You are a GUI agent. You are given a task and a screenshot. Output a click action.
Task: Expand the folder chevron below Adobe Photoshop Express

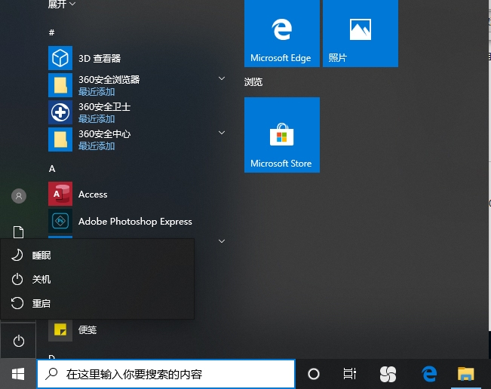[x=222, y=241]
